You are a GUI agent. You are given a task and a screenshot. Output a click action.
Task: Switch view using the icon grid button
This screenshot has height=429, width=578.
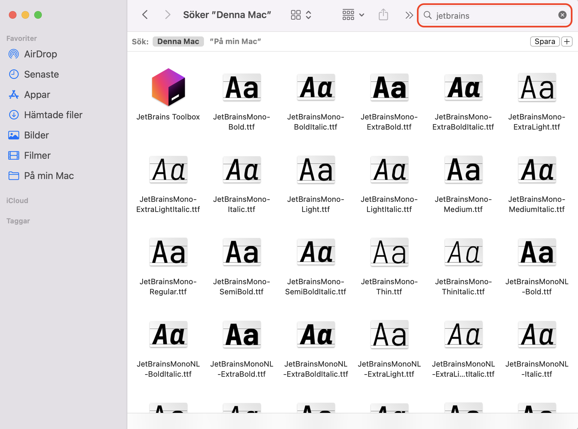coord(301,15)
